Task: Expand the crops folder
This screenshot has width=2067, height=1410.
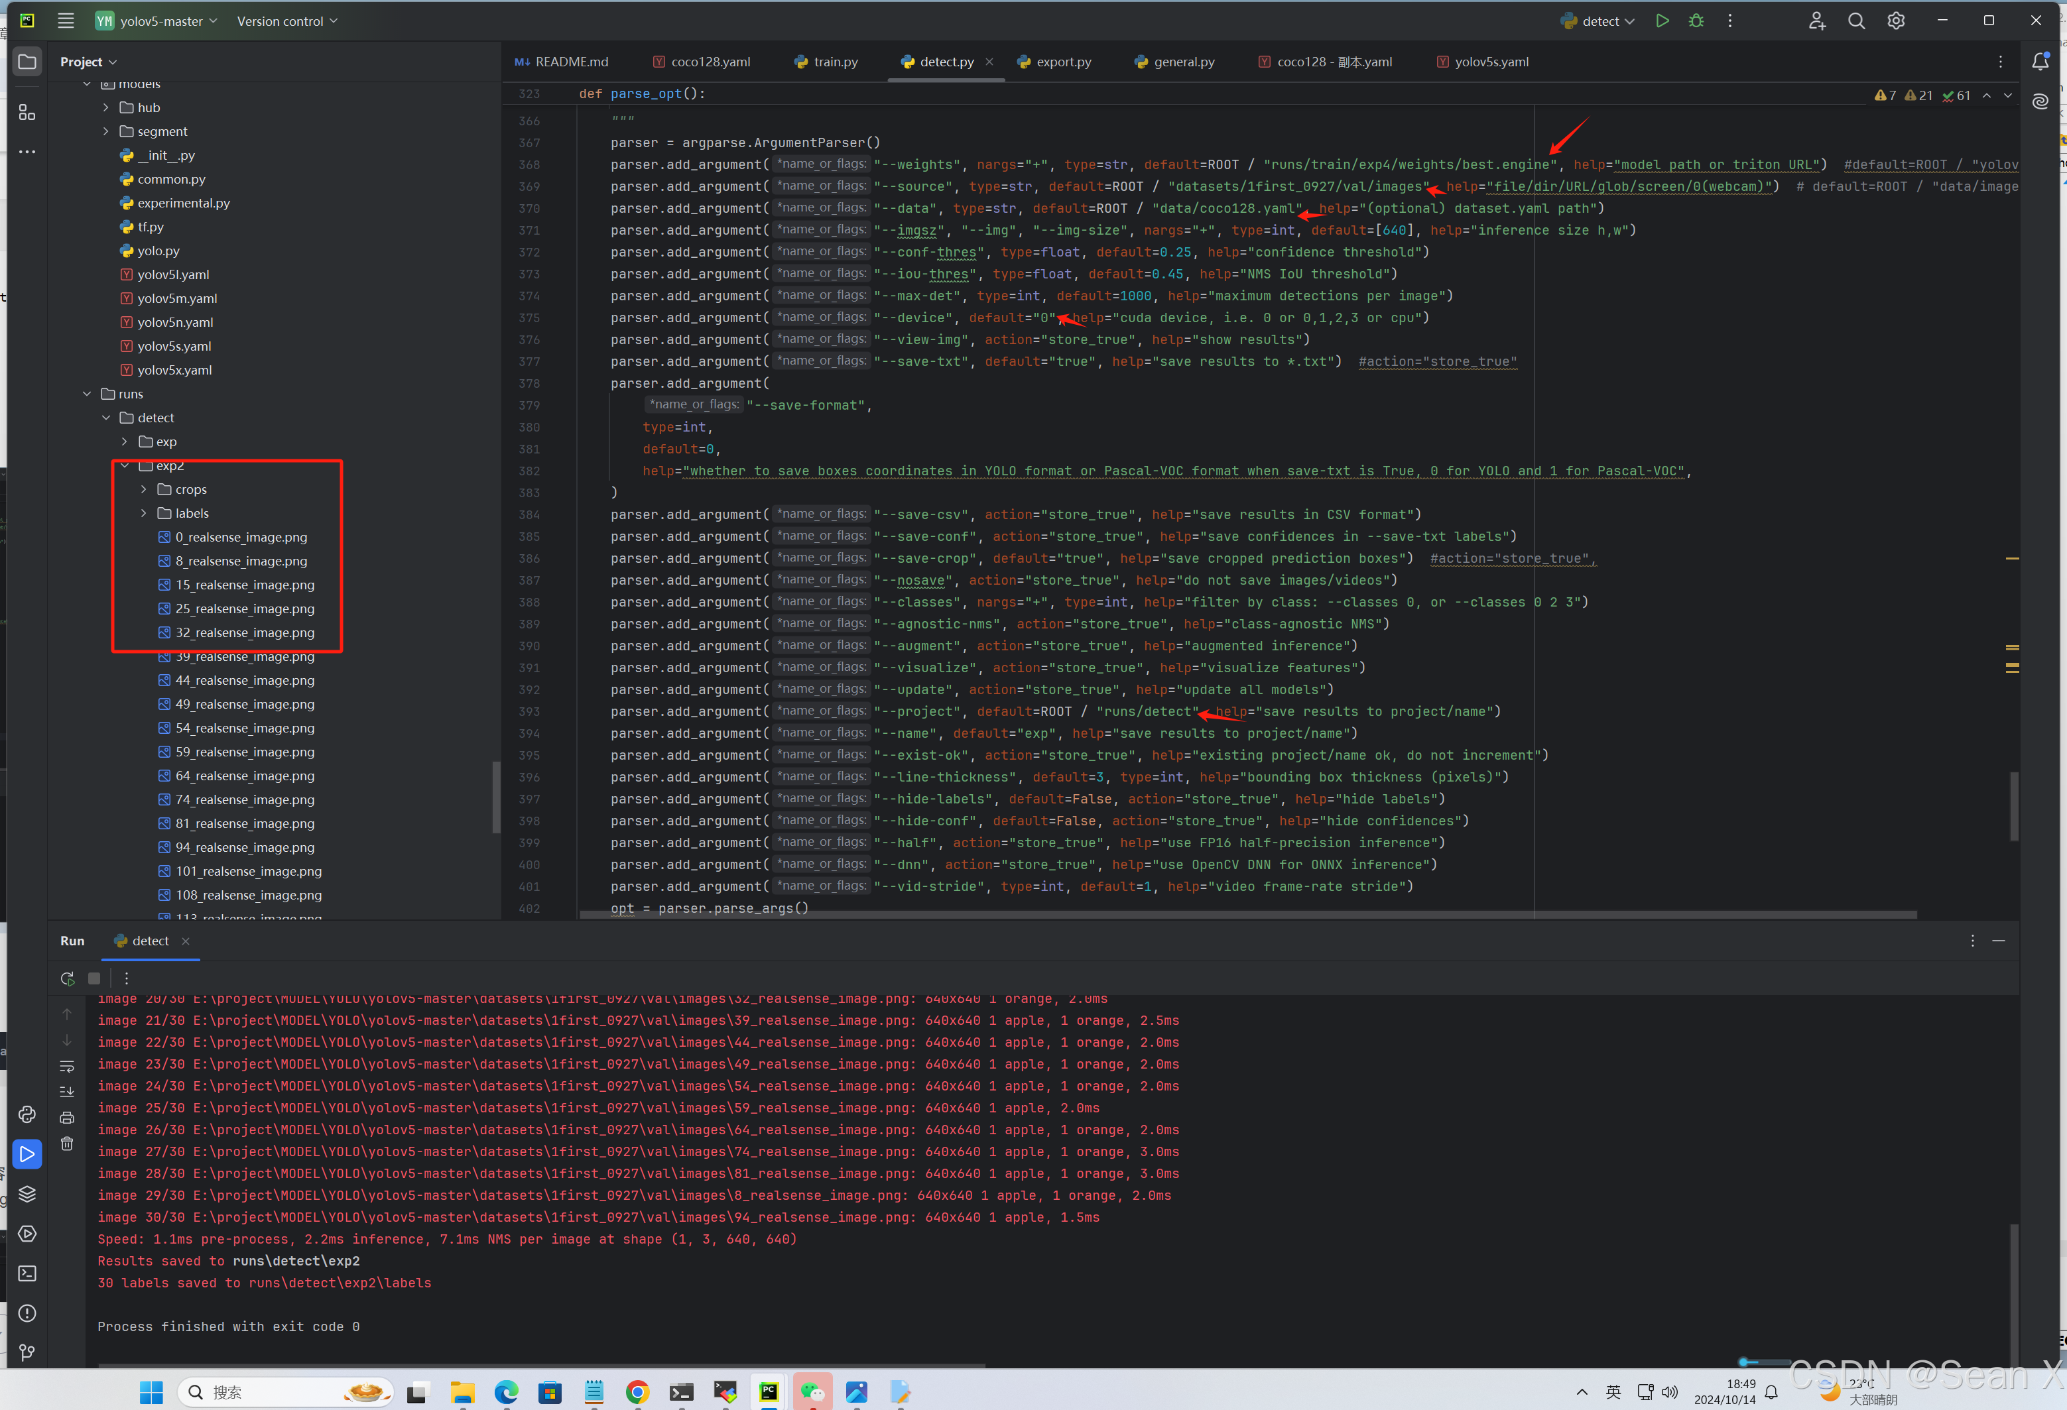Action: pos(143,490)
